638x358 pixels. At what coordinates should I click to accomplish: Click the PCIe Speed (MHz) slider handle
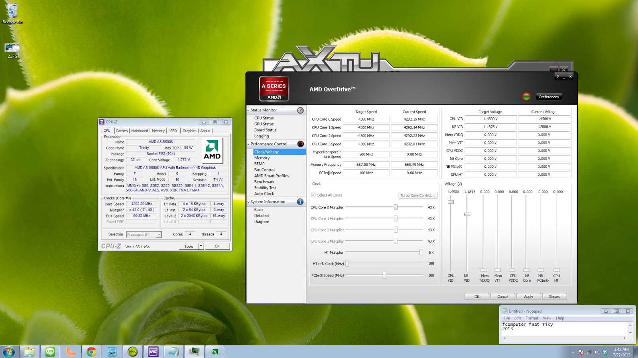pos(384,275)
